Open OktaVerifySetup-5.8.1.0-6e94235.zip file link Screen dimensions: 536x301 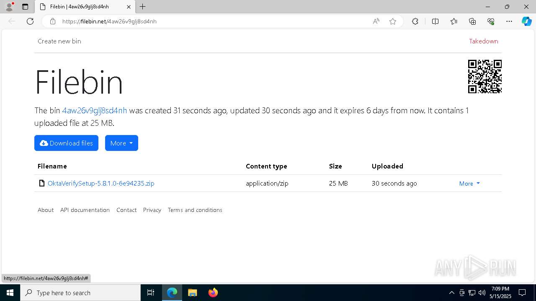(101, 183)
